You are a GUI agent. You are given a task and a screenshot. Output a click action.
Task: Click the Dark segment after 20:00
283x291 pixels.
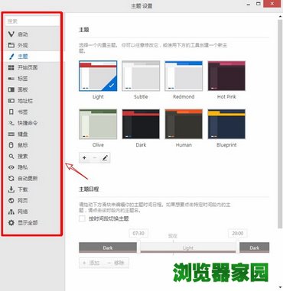(254, 247)
